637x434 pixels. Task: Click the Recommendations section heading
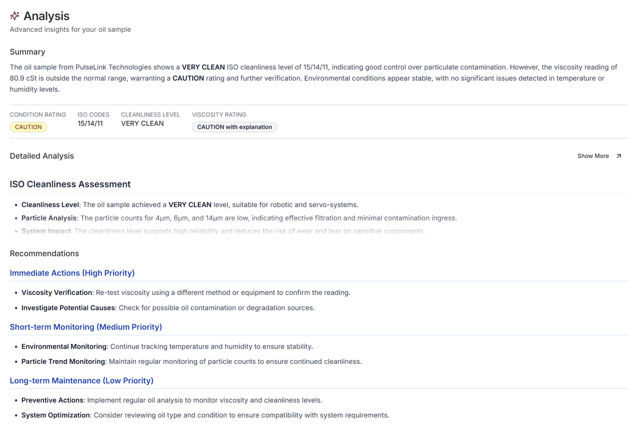(44, 253)
